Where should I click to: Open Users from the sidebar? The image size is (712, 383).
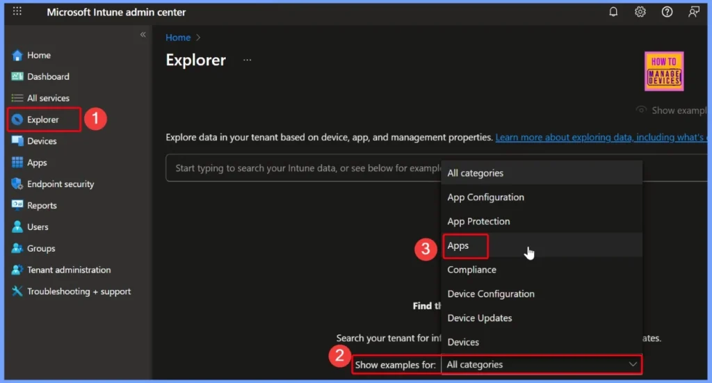(x=38, y=227)
